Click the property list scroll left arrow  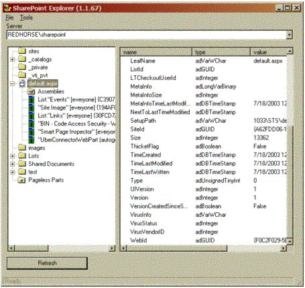(x=124, y=248)
